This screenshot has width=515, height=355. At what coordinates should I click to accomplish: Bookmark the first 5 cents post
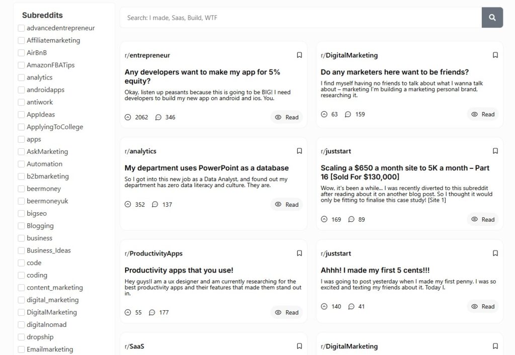[495, 253]
